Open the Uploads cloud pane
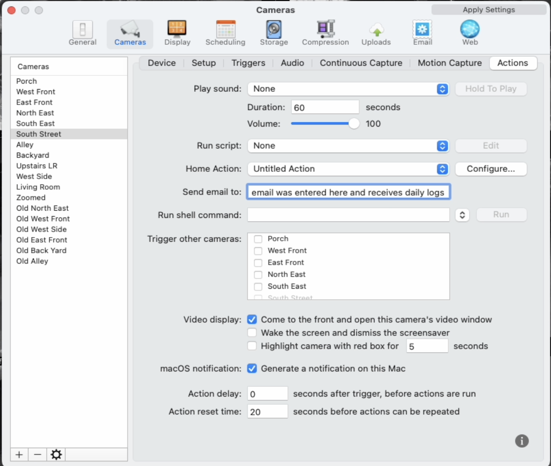Screen dimensions: 551x466 coord(376,33)
